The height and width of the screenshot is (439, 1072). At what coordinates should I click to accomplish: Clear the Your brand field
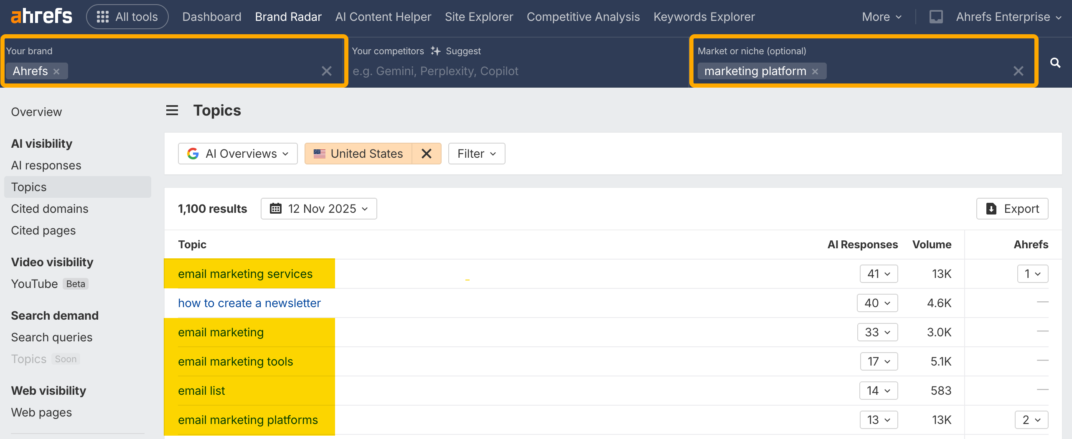coord(326,71)
